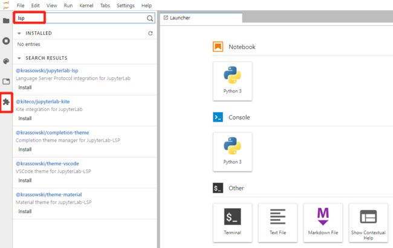Install the theme-vscode extension
The image size is (393, 248).
(x=25, y=180)
